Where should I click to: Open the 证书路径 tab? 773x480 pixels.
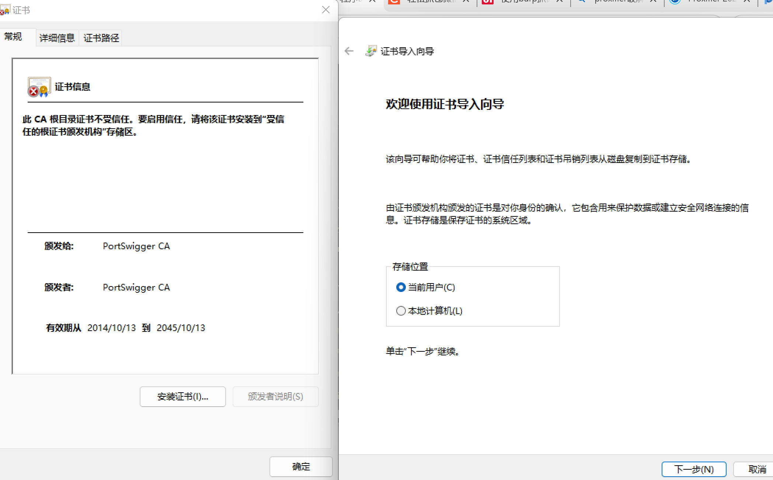coord(101,38)
